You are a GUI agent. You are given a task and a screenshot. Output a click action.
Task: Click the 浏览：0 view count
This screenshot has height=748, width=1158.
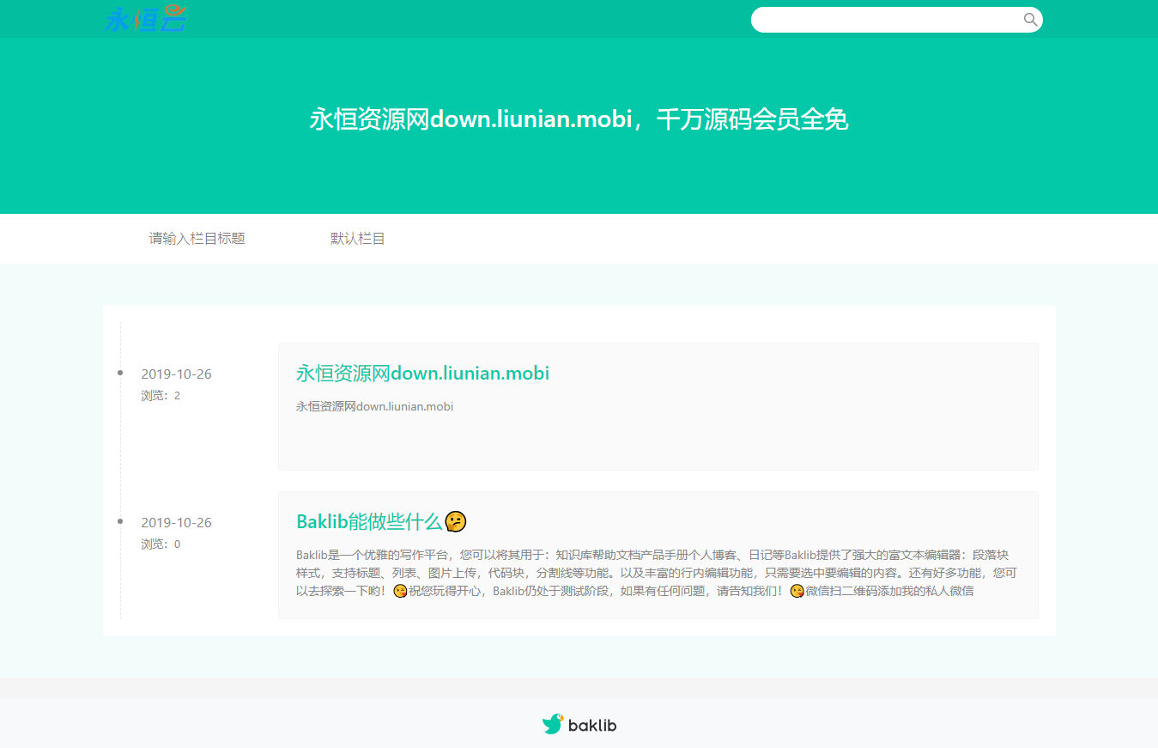click(x=161, y=544)
